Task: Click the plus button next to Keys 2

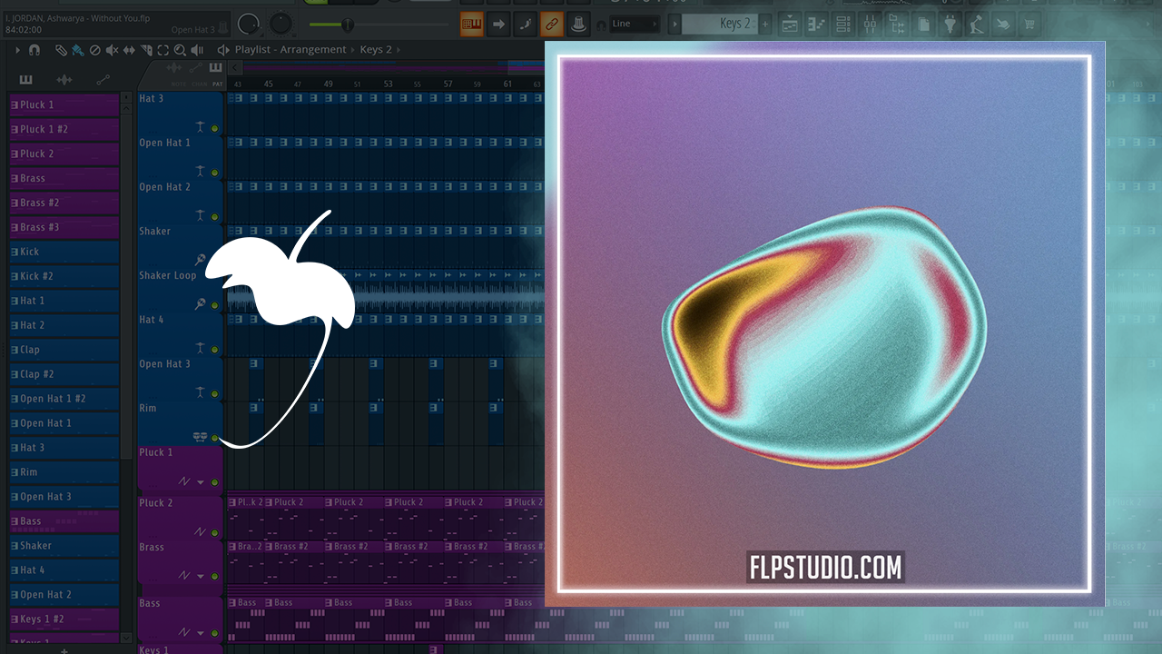Action: tap(765, 24)
